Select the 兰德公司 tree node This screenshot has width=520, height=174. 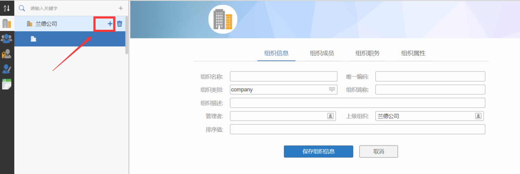tap(69, 24)
